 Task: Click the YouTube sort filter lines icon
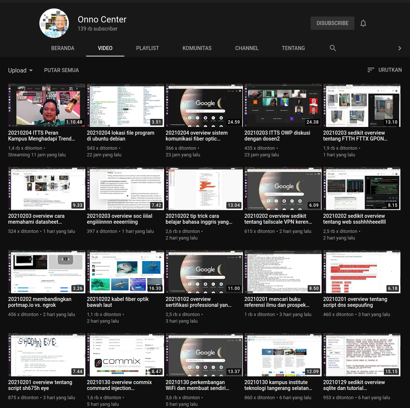pyautogui.click(x=371, y=70)
